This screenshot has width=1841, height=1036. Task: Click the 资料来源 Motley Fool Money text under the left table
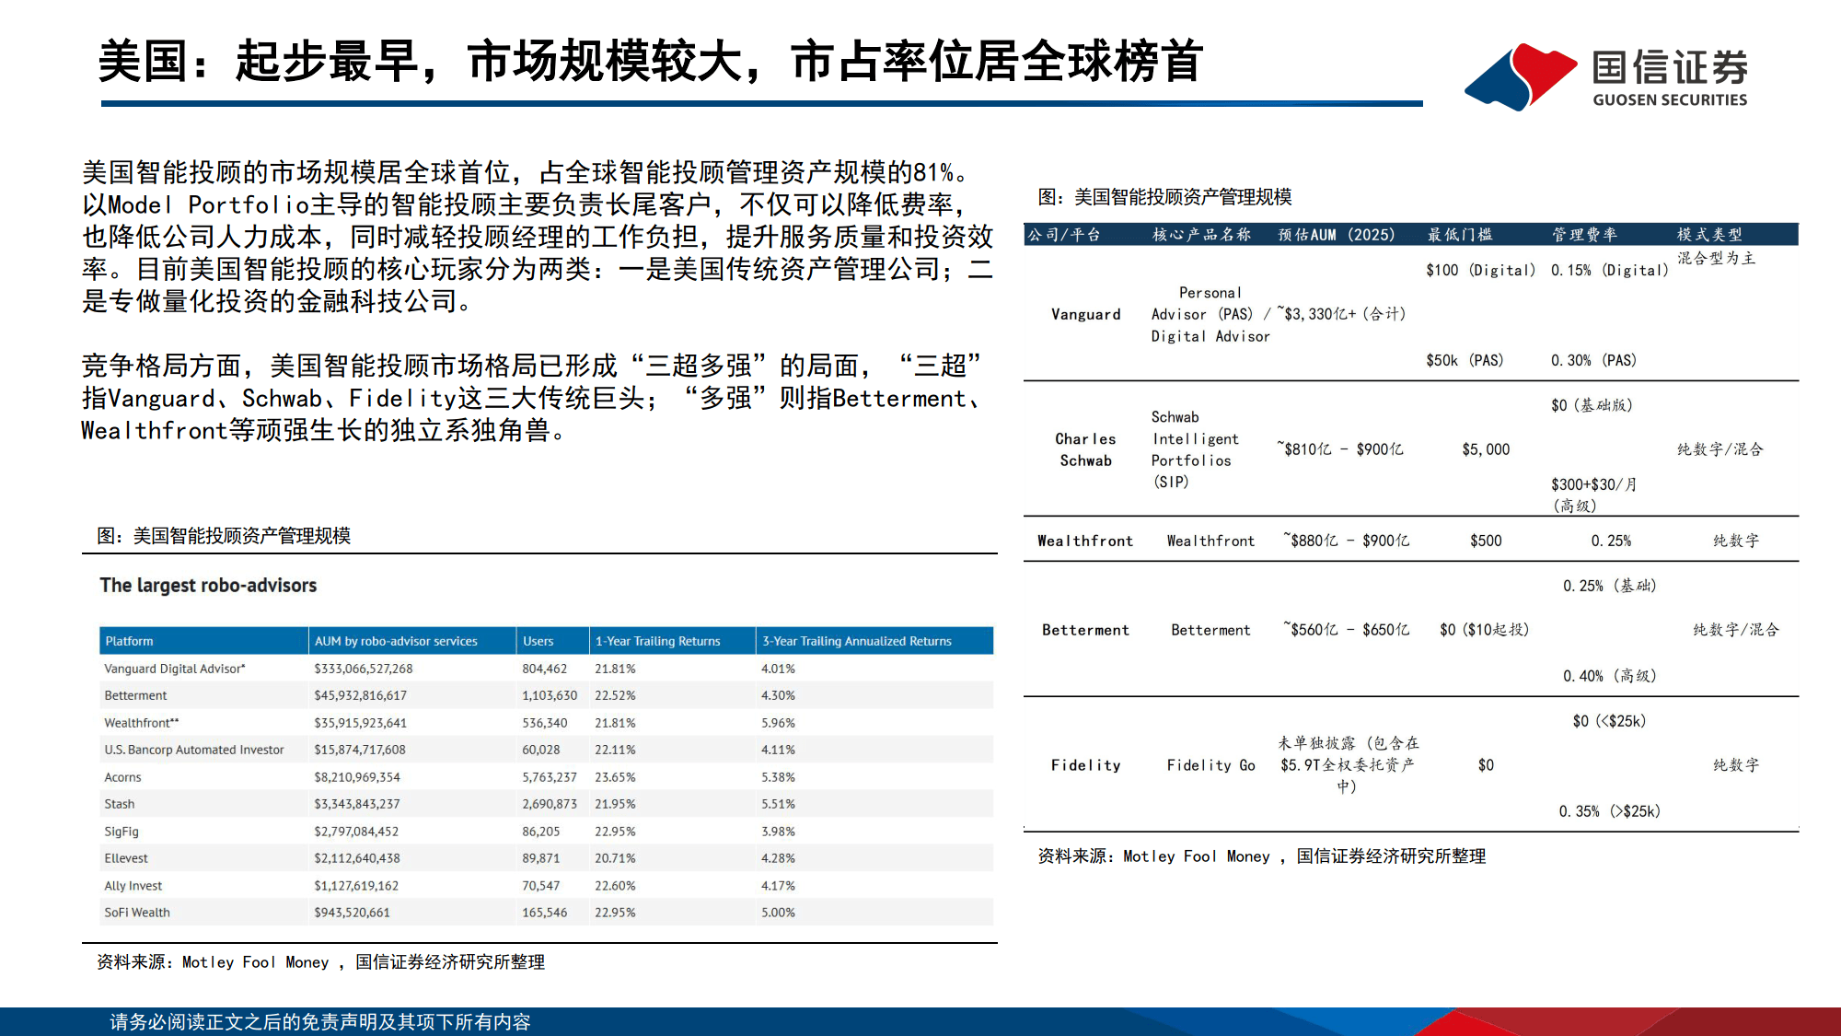tap(322, 962)
